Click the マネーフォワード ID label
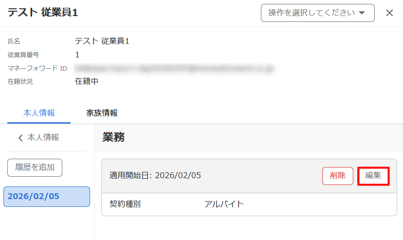Viewport: 403px width, 240px height. pos(37,68)
